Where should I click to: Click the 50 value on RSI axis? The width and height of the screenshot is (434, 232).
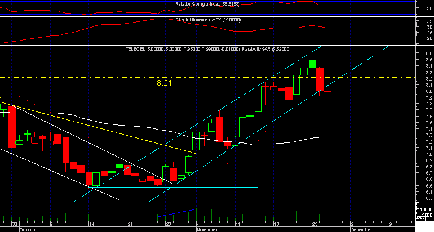point(430,9)
